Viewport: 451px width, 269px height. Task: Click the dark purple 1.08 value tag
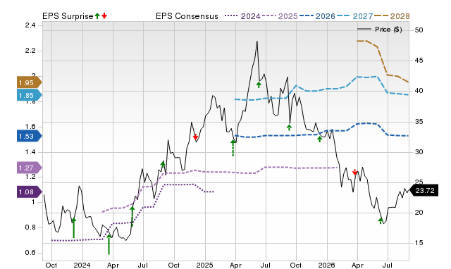coord(30,192)
